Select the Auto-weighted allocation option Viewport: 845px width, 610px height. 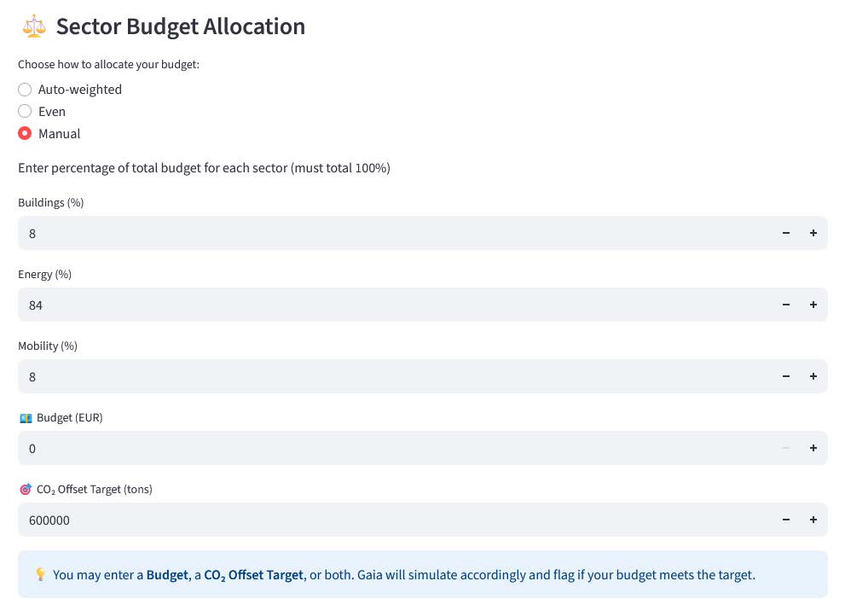click(25, 90)
